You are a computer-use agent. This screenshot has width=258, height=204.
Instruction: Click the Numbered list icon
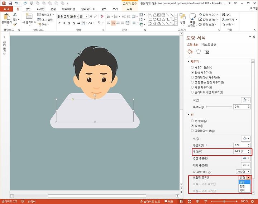[x=116, y=16]
